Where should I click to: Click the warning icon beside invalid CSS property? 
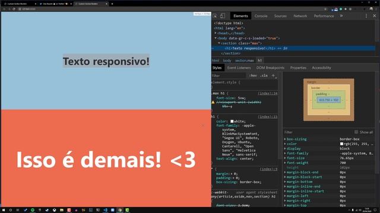click(213, 102)
